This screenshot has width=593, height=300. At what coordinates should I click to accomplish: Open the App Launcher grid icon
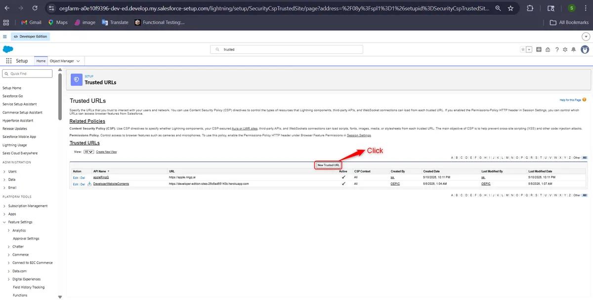point(8,61)
